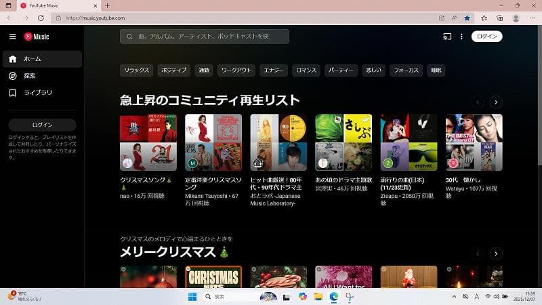This screenshot has width=542, height=305.
Task: Open the hamburger guide menu
Action: click(x=12, y=37)
